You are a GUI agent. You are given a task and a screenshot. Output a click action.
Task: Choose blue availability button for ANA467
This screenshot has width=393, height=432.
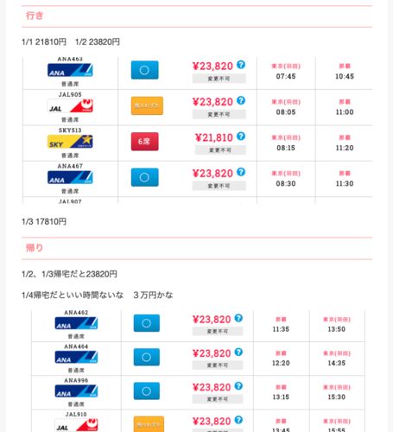[144, 177]
